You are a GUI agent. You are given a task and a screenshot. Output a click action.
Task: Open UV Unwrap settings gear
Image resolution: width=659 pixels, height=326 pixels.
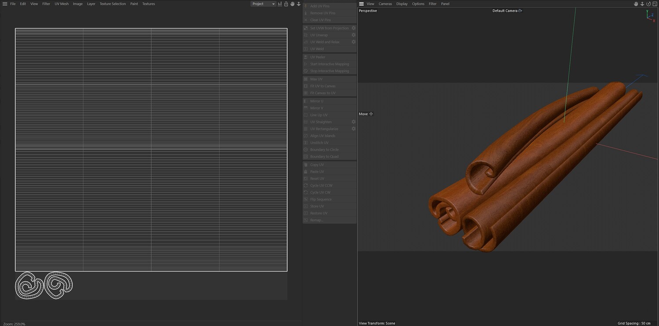[x=354, y=35]
